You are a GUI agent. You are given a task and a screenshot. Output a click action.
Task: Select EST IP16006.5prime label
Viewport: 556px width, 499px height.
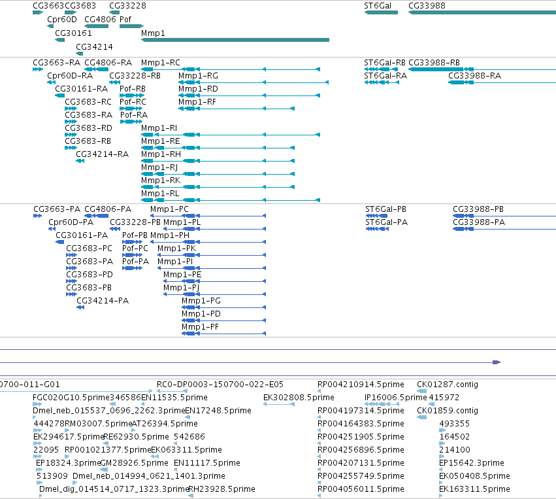pos(395,398)
